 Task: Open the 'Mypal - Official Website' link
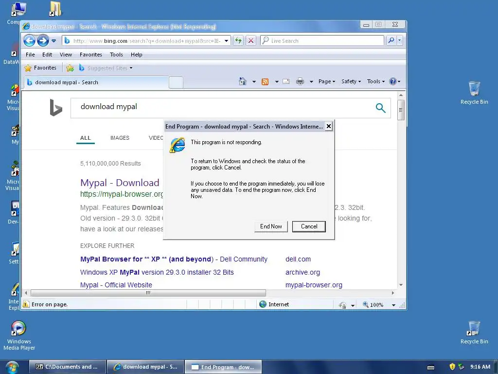(x=116, y=285)
